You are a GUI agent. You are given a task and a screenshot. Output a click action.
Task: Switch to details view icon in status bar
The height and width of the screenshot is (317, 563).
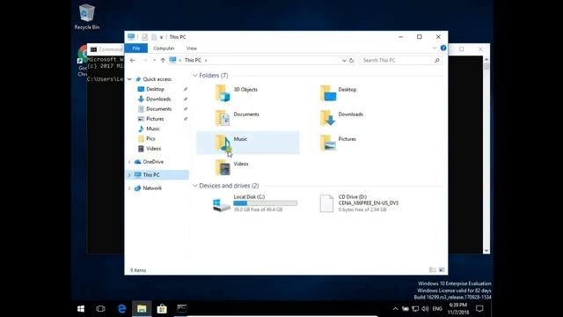click(x=433, y=270)
